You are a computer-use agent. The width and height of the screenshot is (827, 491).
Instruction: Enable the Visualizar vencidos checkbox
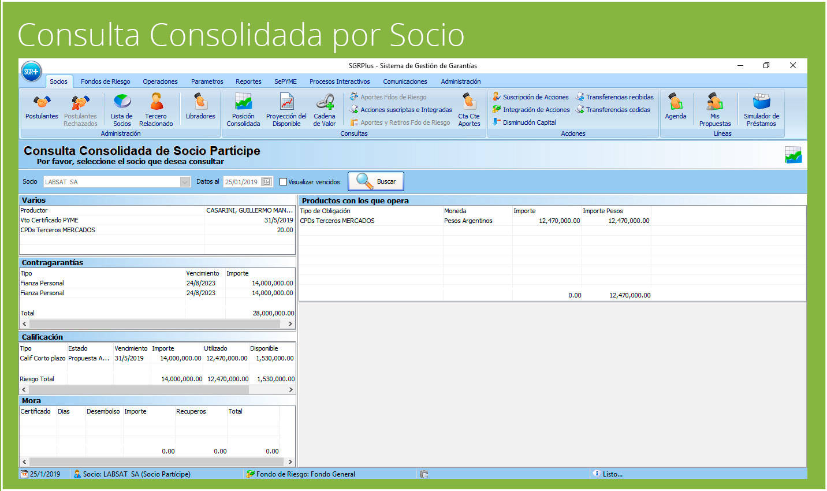pyautogui.click(x=283, y=182)
